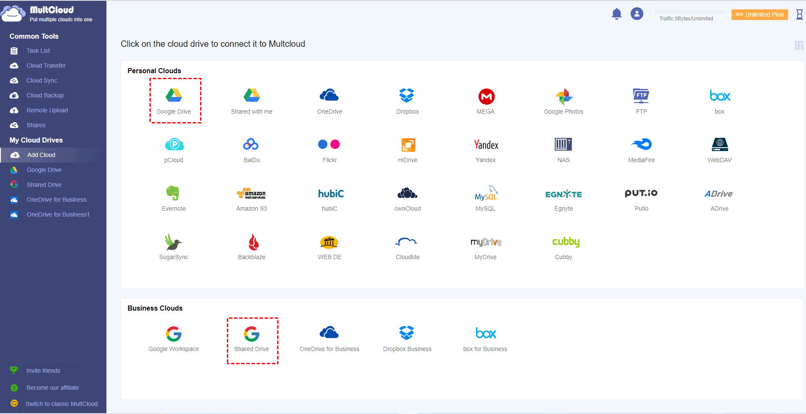Switch to classic MultCloud
Screen dimensions: 806x414
(62, 404)
